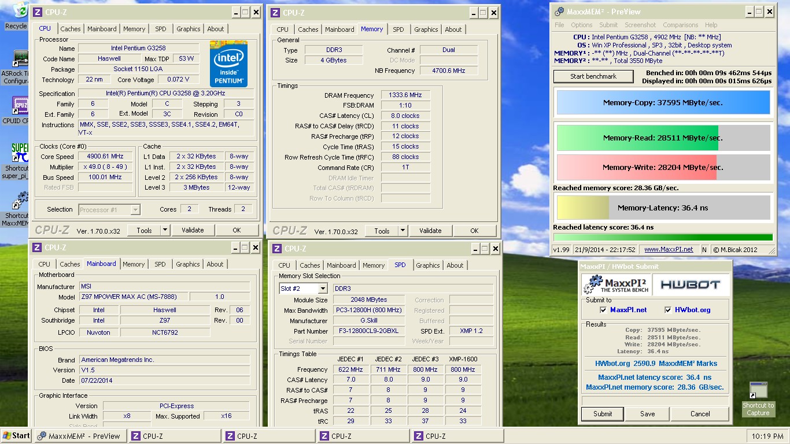This screenshot has height=444, width=790.
Task: Click CPU-Z title icon in Mainboard window
Action: click(37, 247)
